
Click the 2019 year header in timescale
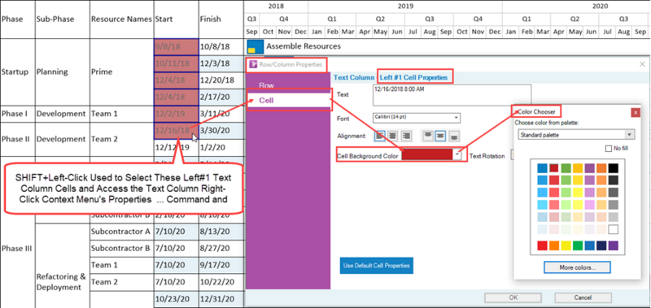(x=405, y=7)
